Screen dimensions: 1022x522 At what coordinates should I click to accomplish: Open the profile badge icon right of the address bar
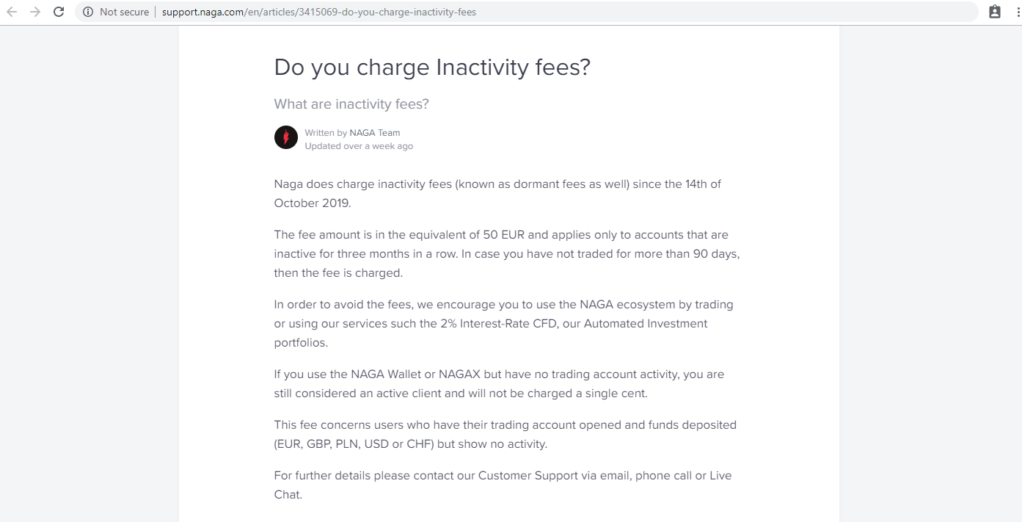tap(995, 12)
